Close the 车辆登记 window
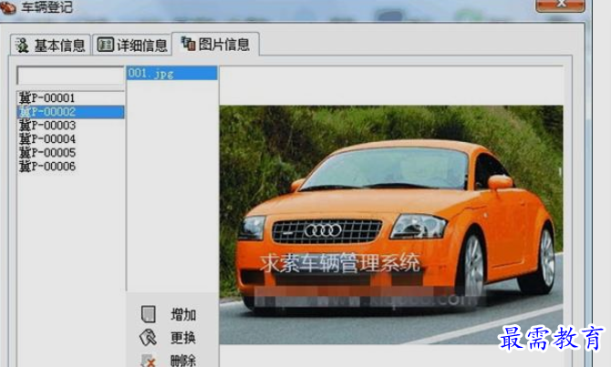The image size is (611, 367). tap(560, 5)
